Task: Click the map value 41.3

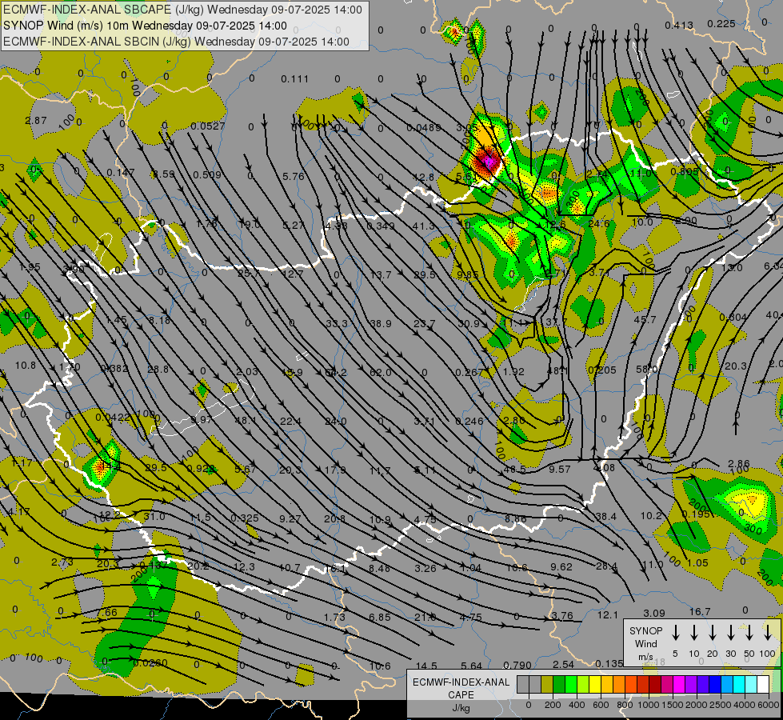Action: click(x=423, y=226)
